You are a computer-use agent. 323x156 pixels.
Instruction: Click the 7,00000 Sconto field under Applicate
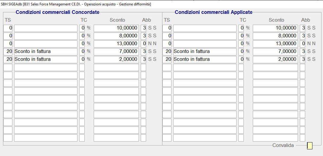pyautogui.click(x=275, y=51)
